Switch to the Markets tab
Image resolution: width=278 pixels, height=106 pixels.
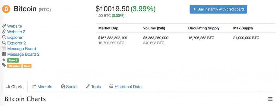(x=42, y=86)
